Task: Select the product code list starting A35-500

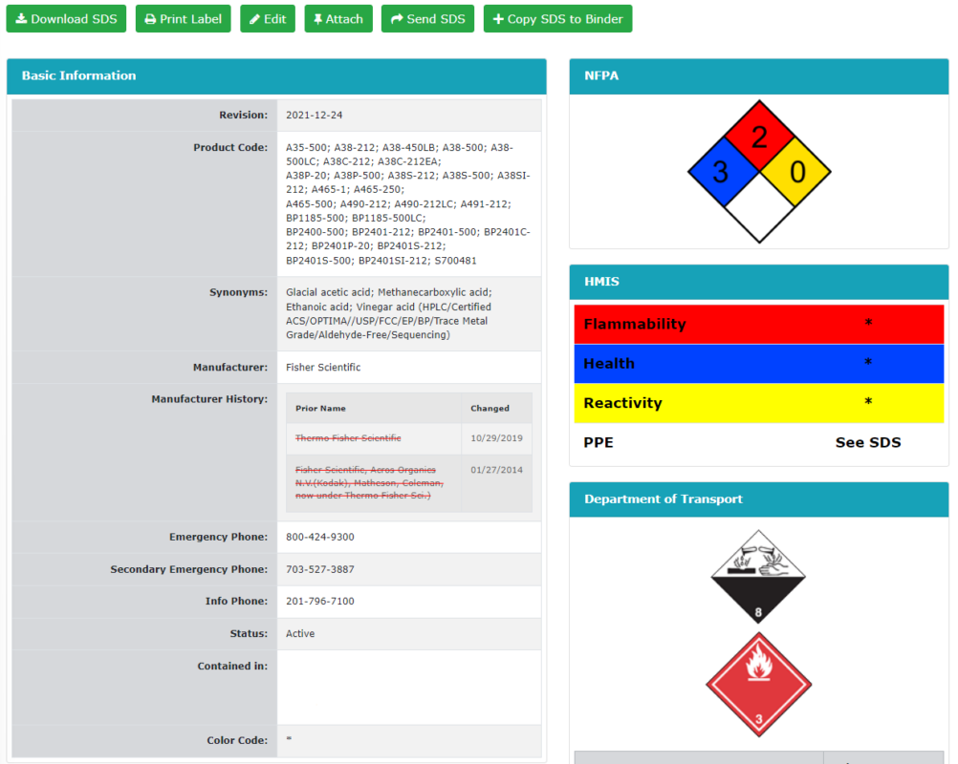Action: tap(408, 203)
